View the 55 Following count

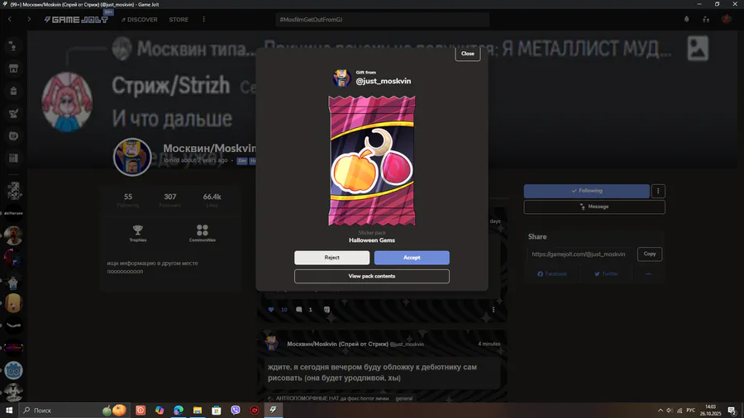click(x=128, y=200)
